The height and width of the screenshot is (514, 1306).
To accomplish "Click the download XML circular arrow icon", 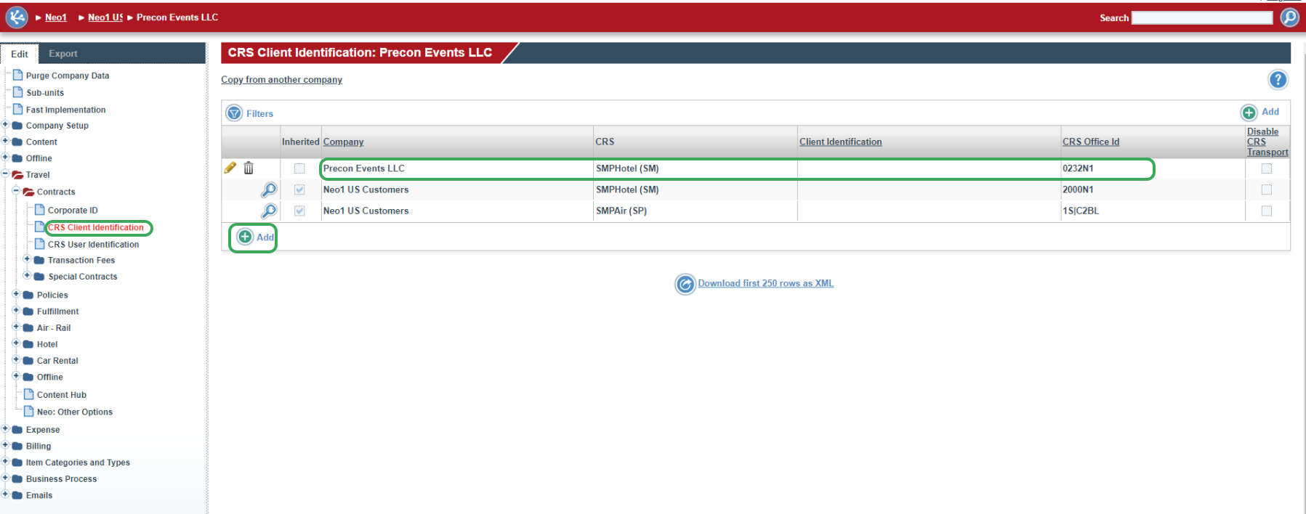I will [x=685, y=284].
